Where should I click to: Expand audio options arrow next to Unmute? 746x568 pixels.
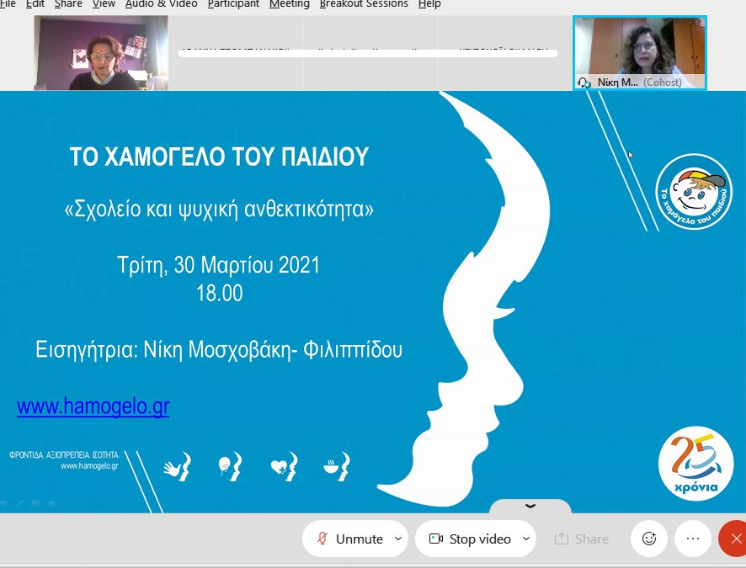399,539
